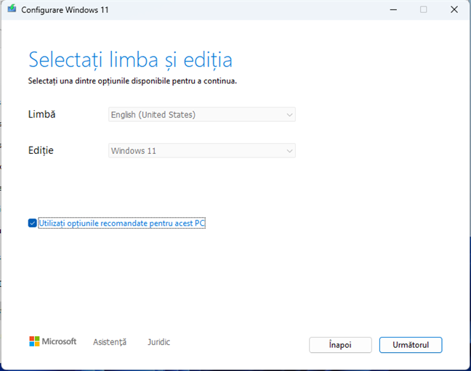Close the Configurare Windows 11 window
This screenshot has height=371, width=471.
[x=454, y=9]
